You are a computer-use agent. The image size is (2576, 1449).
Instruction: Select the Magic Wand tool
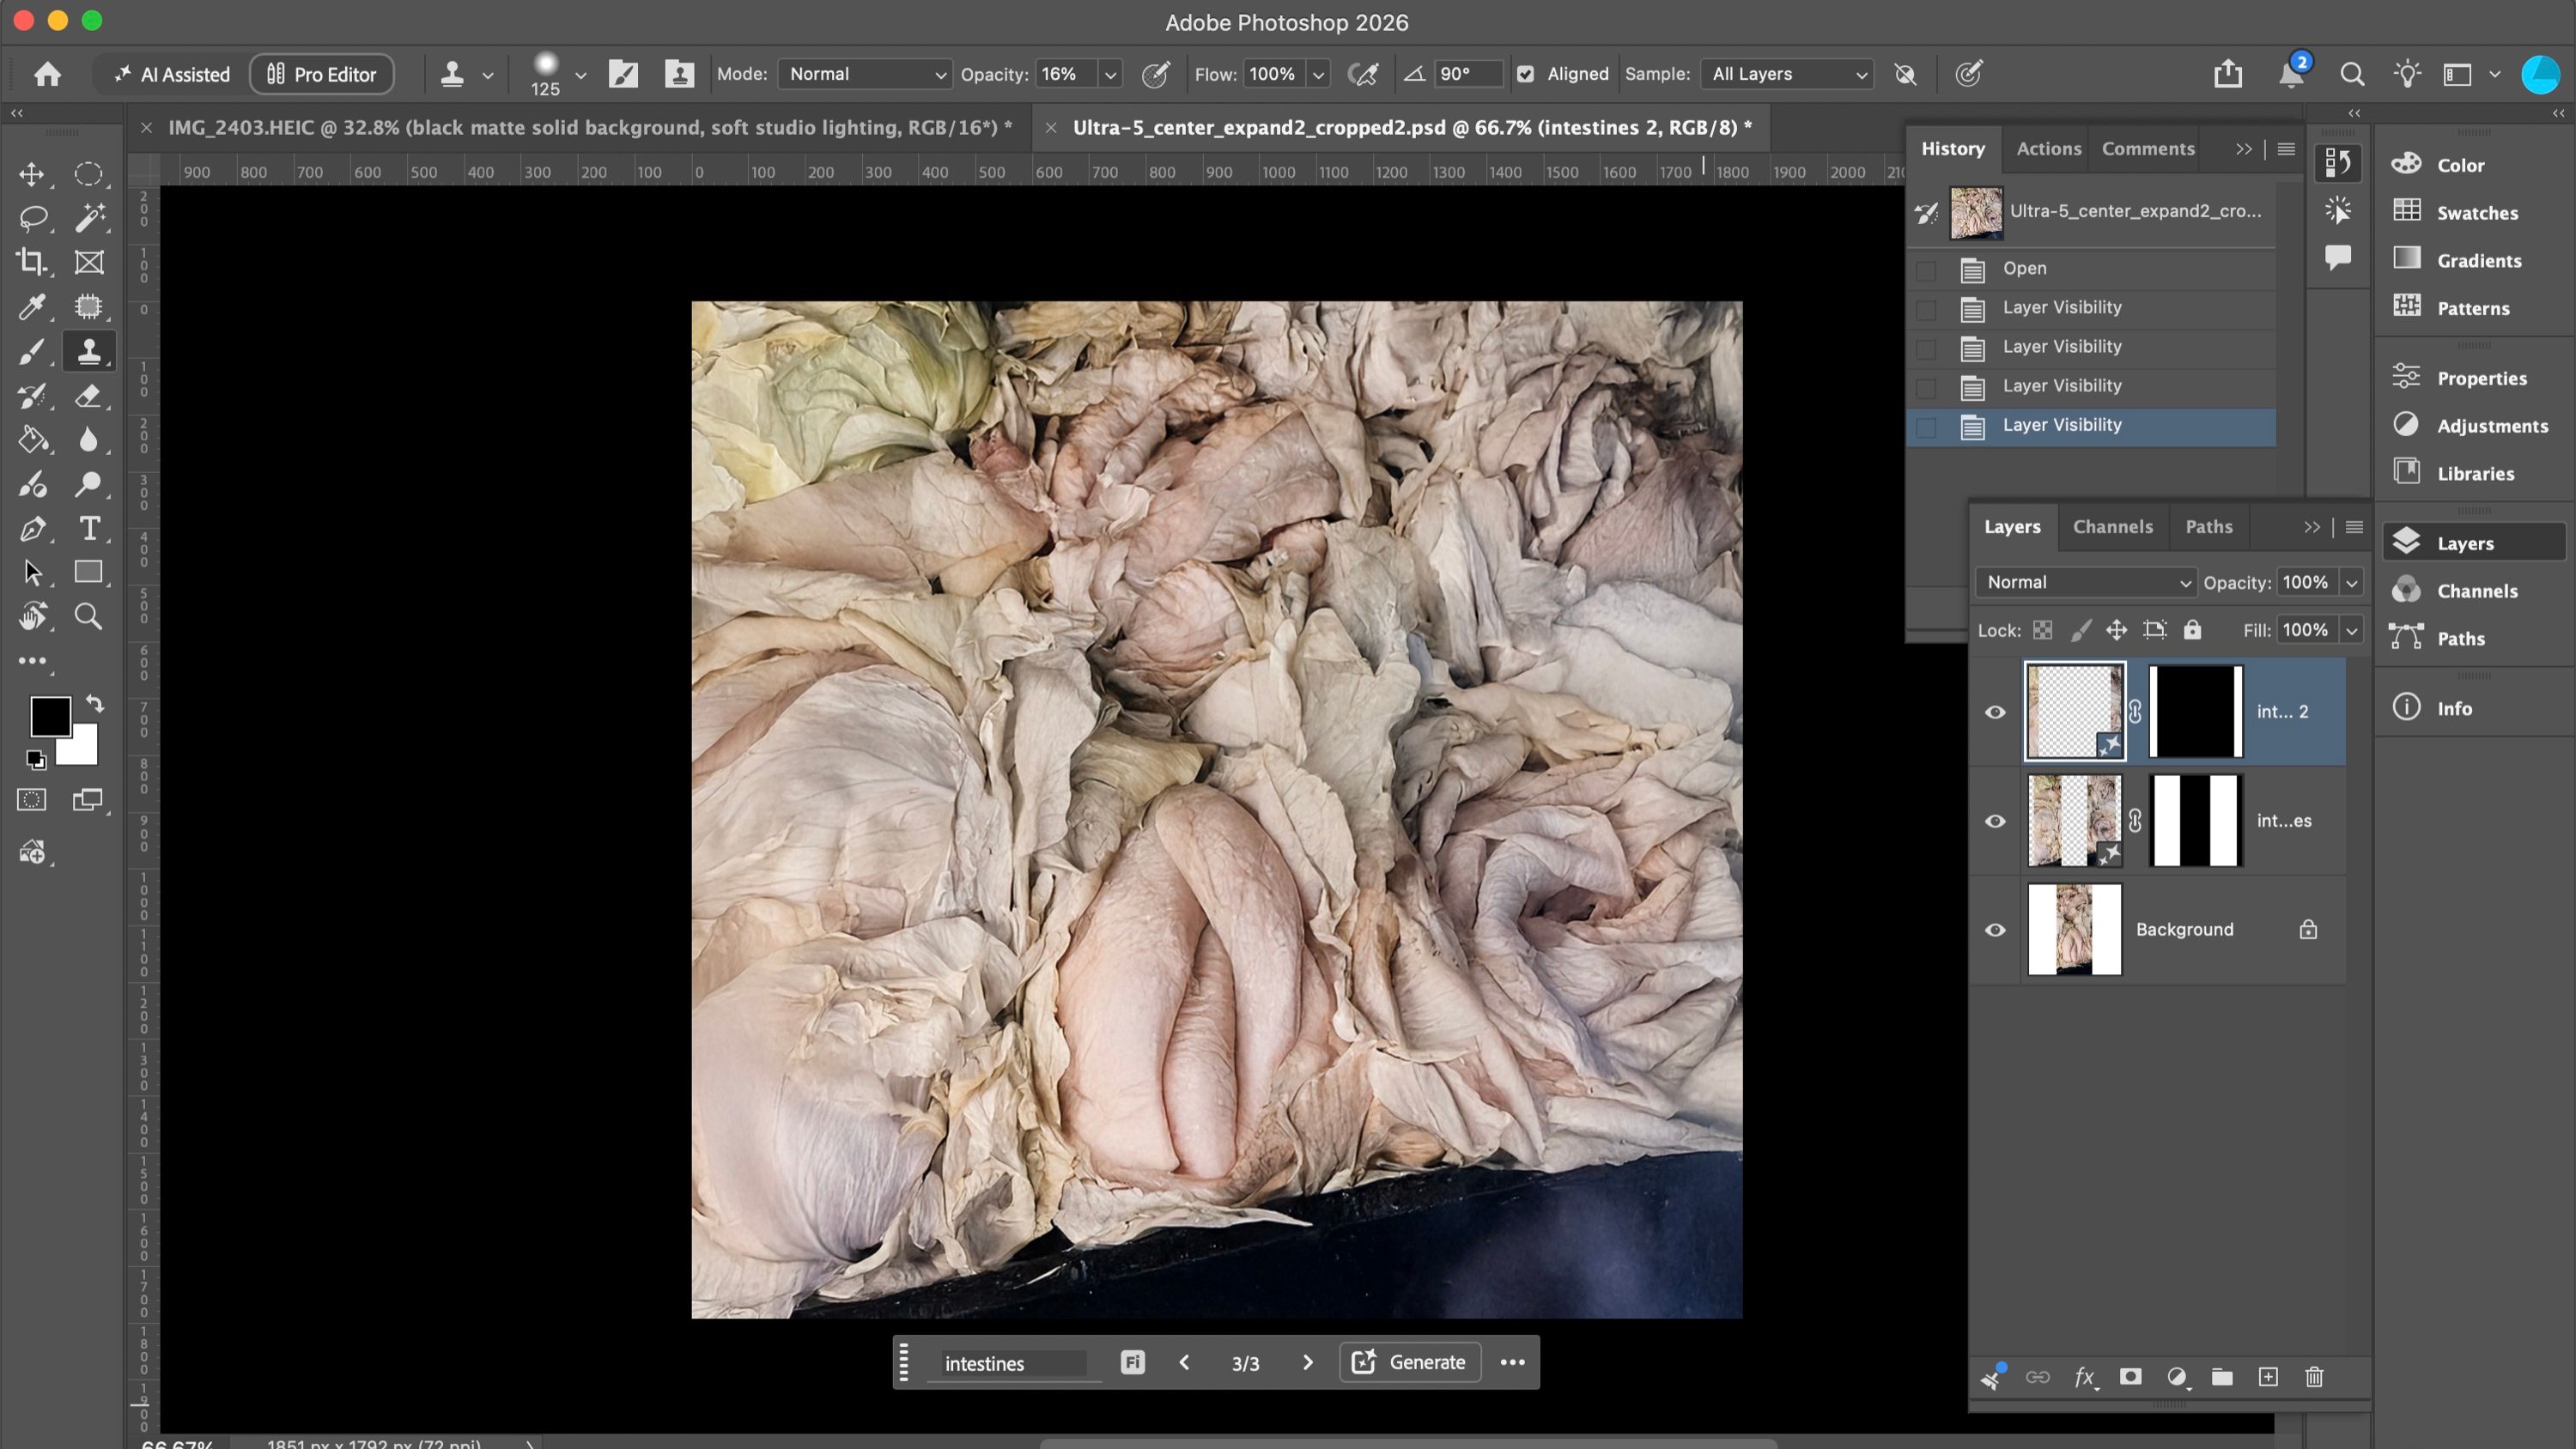(x=89, y=218)
